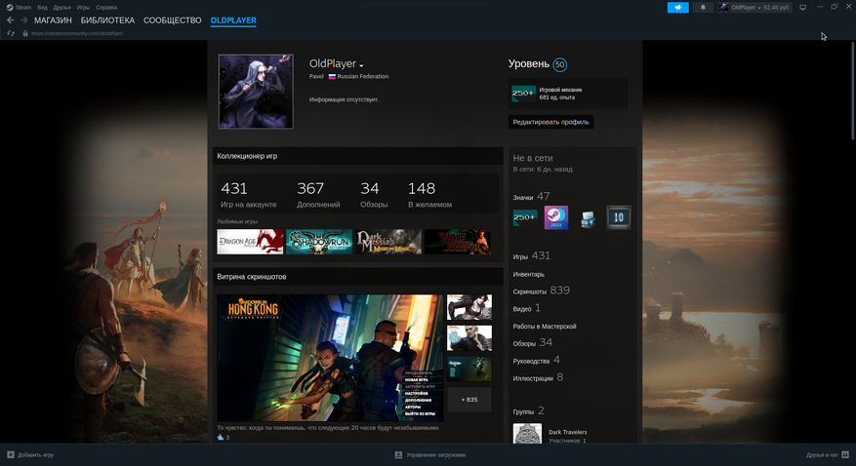Screen dimensions: 856x466
Task: Select the OLDPLAYER tab
Action: (233, 20)
